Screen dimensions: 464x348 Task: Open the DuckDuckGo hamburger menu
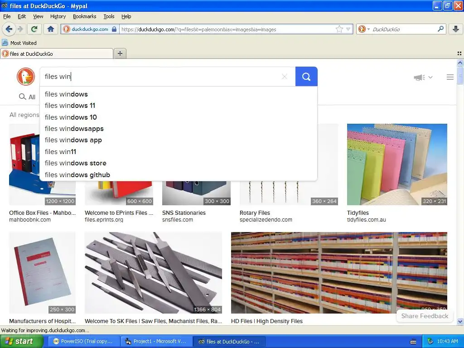[x=450, y=77]
